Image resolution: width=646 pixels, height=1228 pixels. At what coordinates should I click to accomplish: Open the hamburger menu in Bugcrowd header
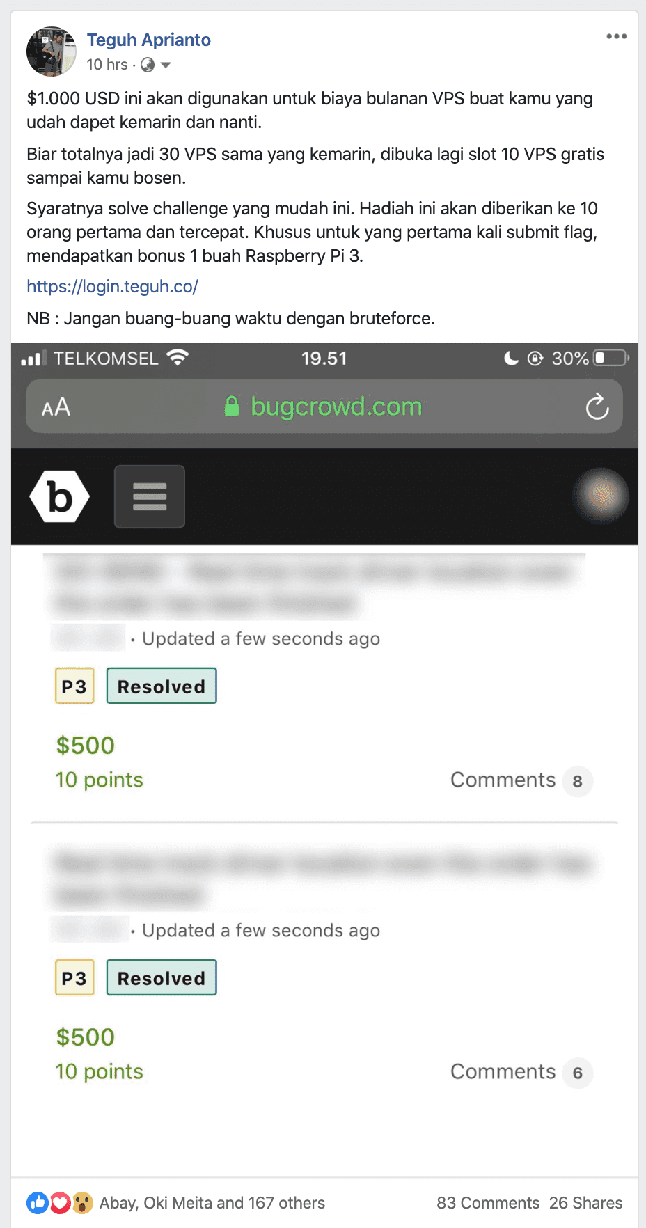click(150, 496)
